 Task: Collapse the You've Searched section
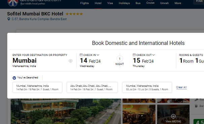(14, 78)
